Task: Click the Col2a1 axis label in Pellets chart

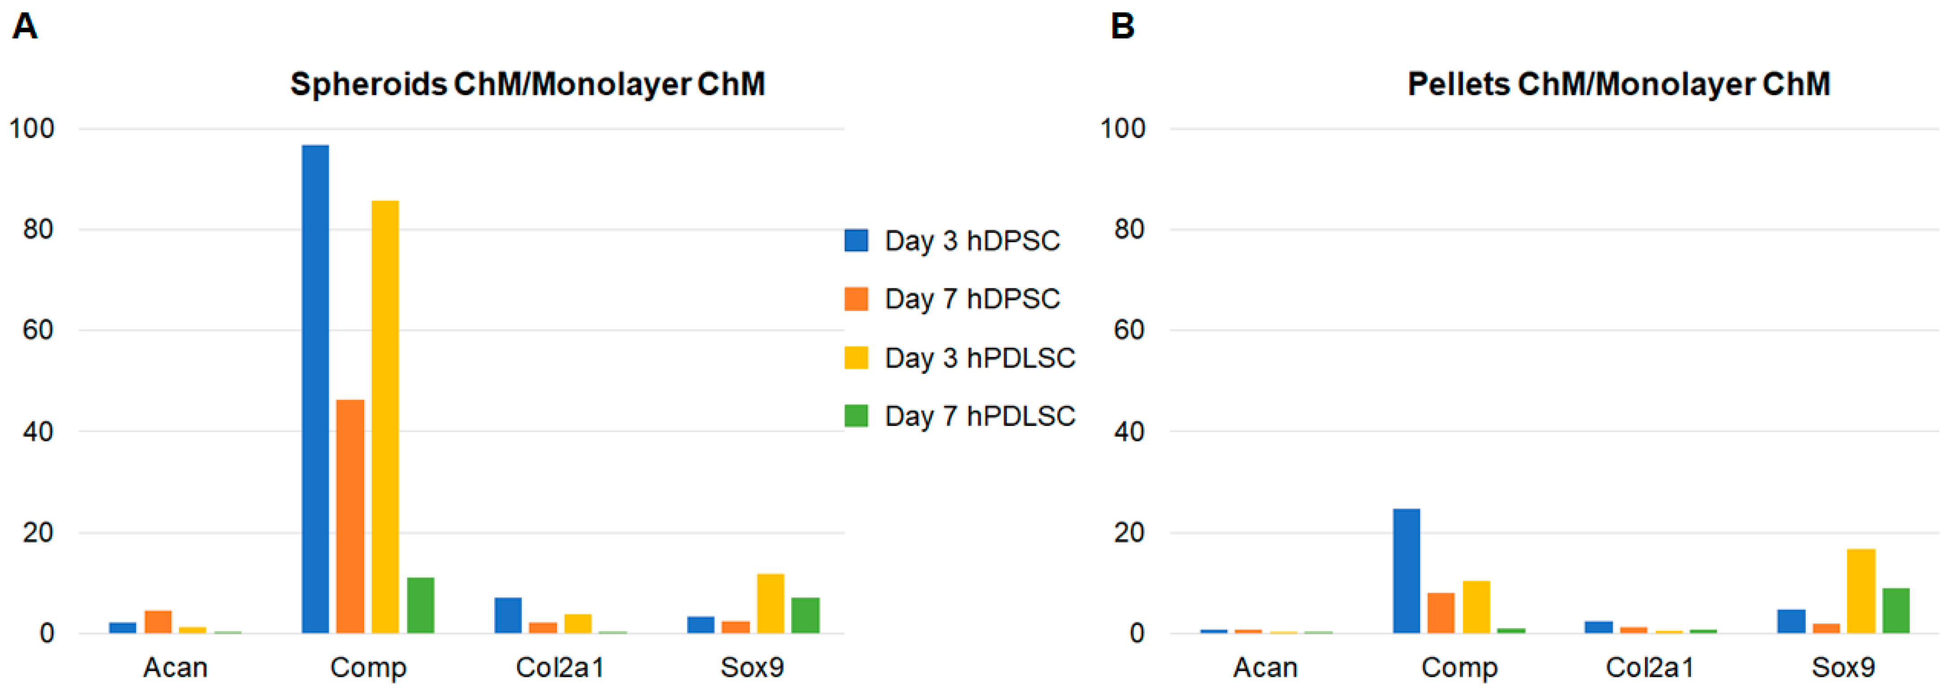Action: coord(1649,667)
